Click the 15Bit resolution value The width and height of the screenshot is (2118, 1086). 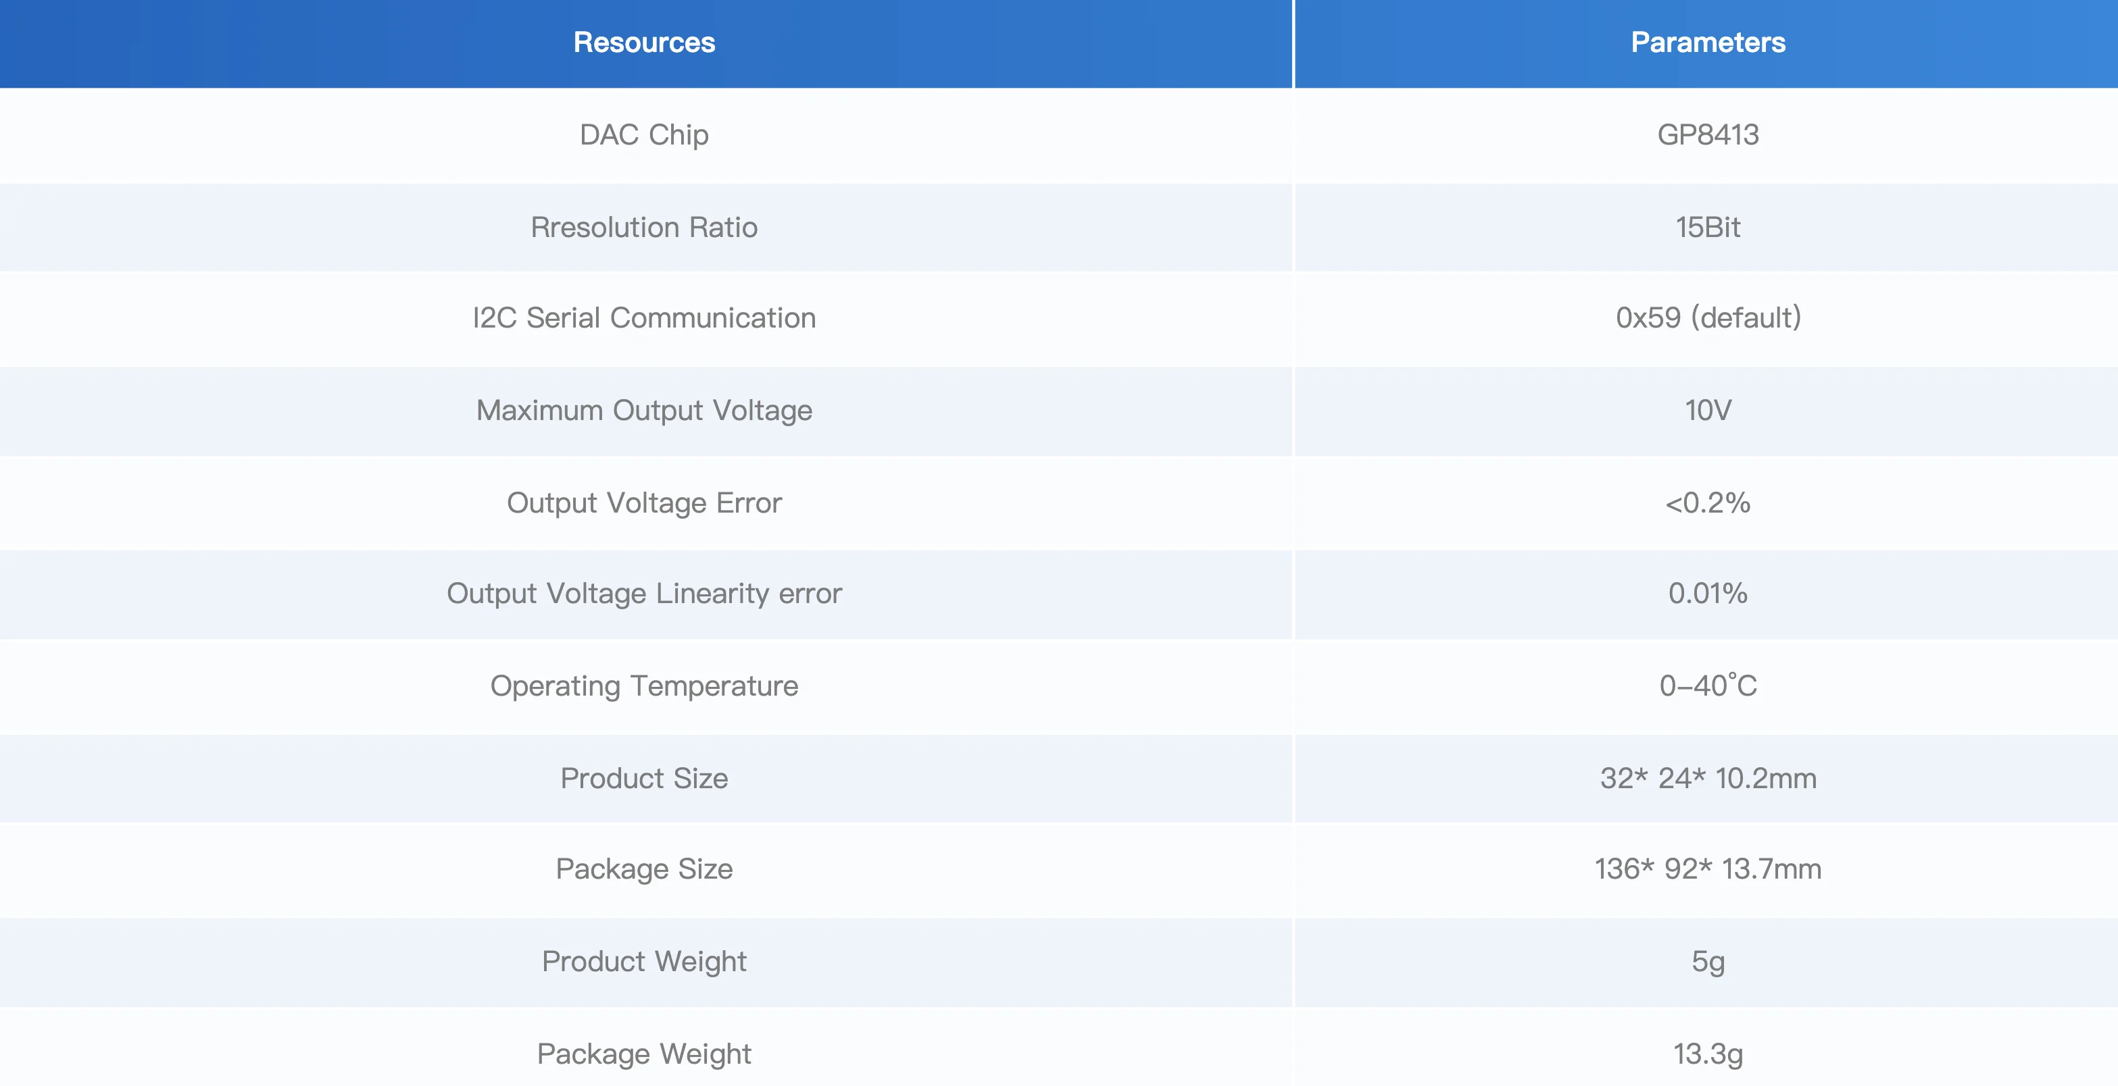click(1708, 227)
